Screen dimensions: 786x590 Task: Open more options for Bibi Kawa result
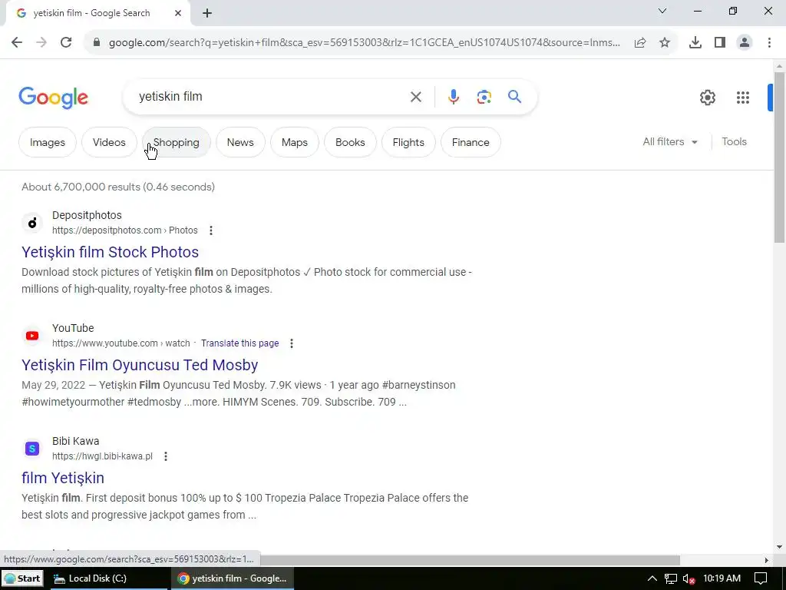pyautogui.click(x=166, y=456)
